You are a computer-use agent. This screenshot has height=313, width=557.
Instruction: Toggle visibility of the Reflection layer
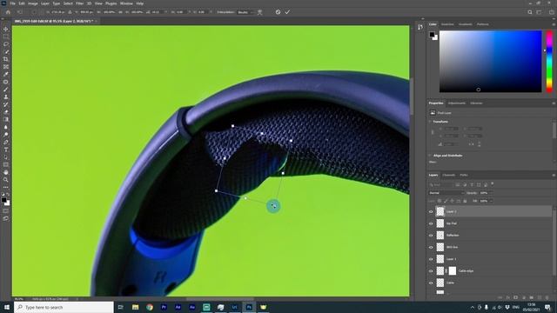click(x=431, y=236)
